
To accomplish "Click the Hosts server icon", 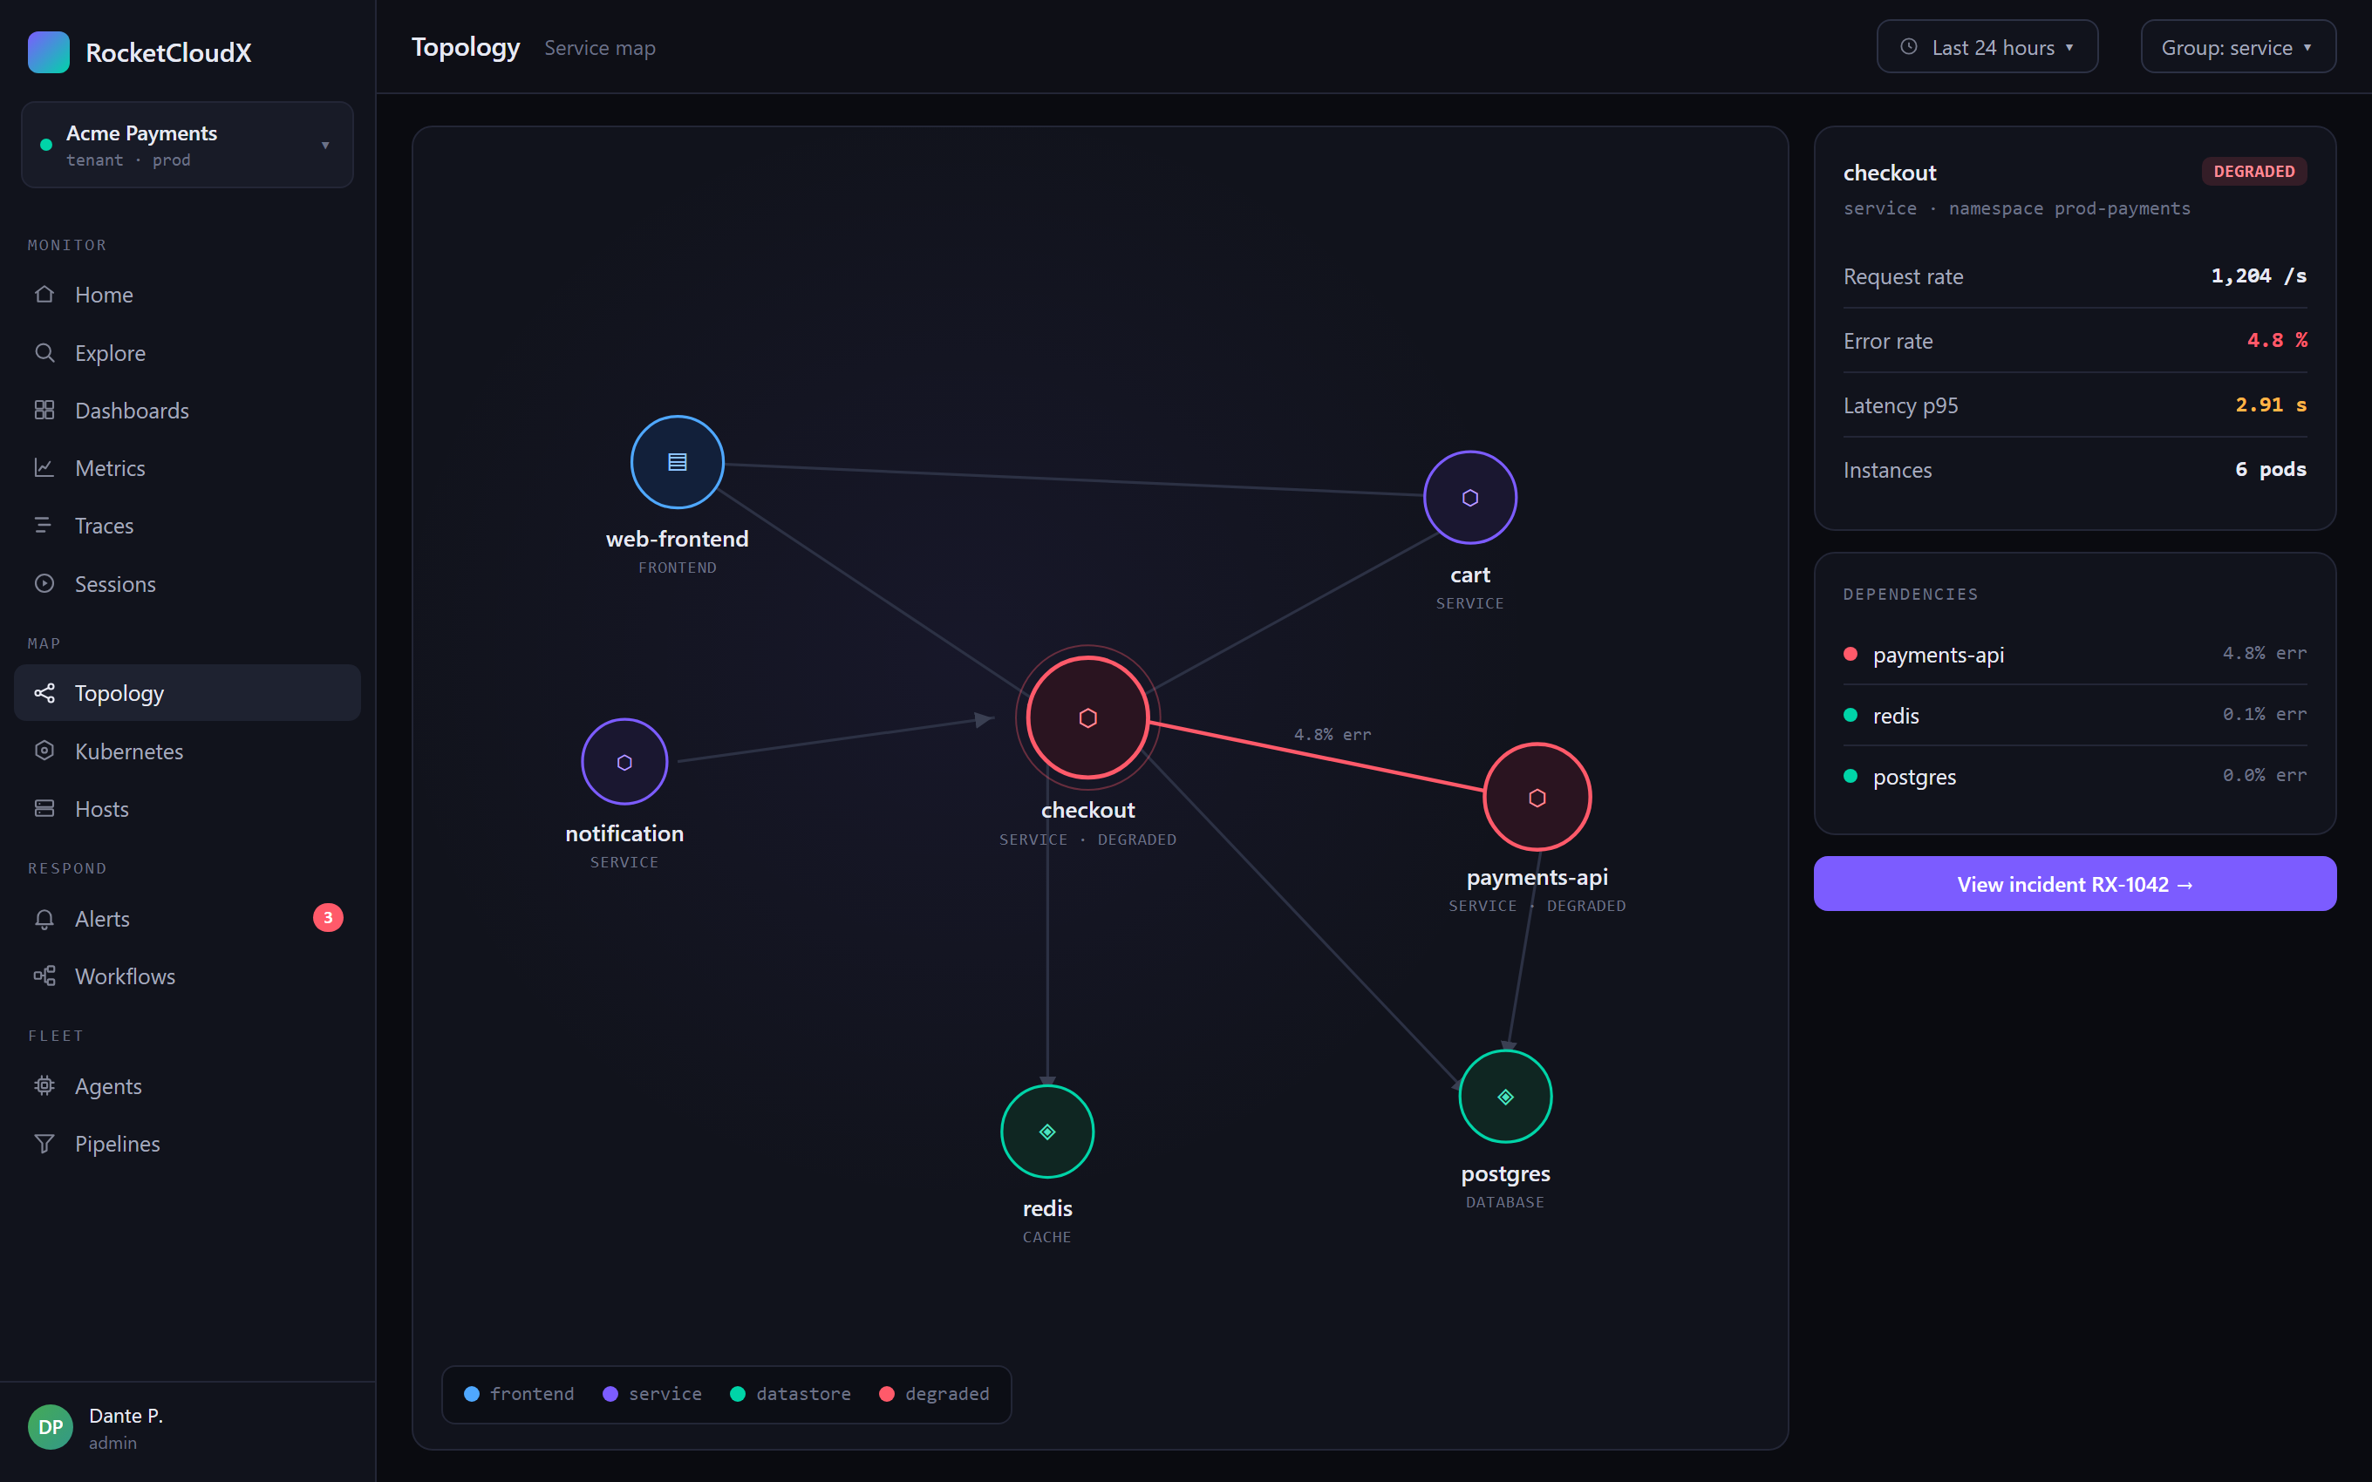I will [44, 809].
